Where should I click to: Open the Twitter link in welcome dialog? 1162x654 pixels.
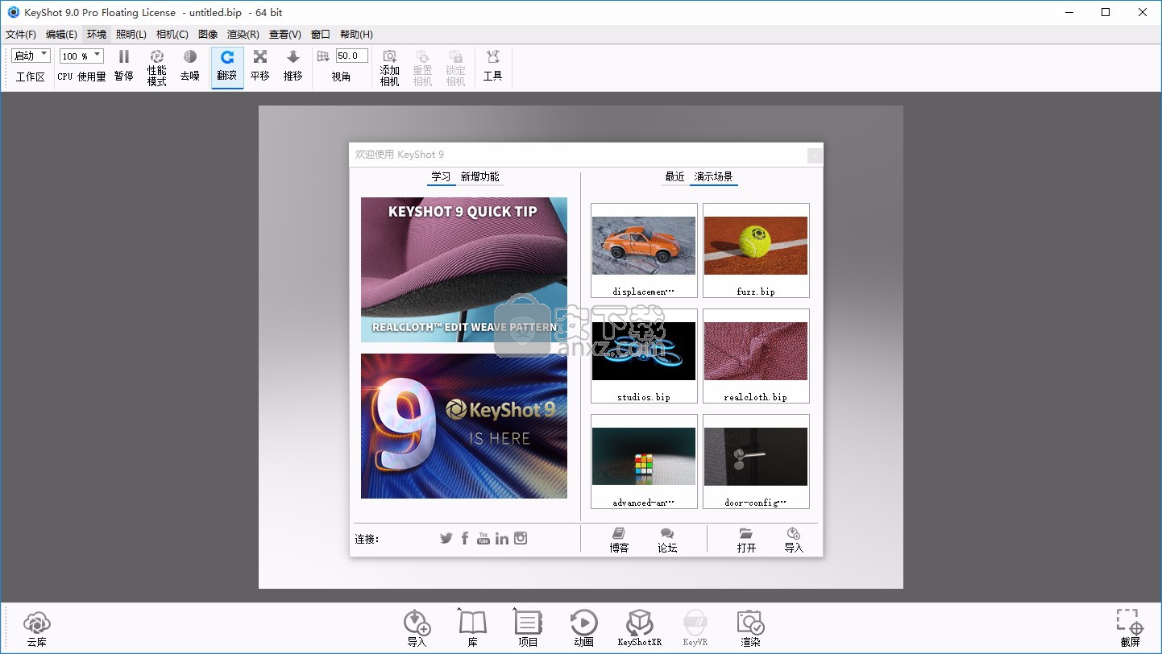tap(446, 538)
